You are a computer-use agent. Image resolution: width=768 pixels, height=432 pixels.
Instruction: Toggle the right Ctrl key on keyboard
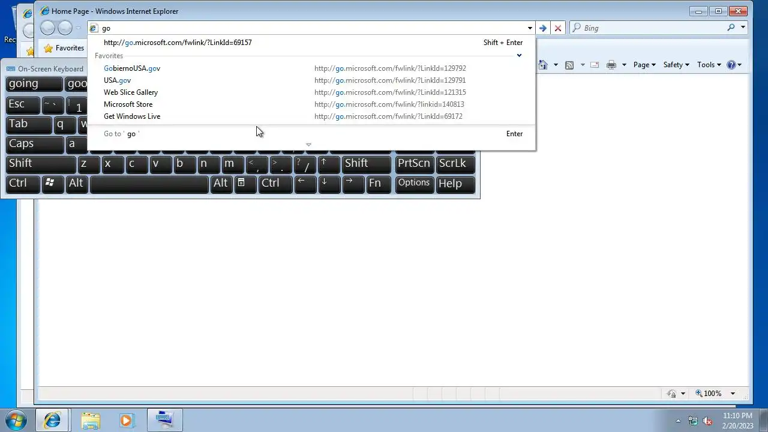tap(275, 184)
